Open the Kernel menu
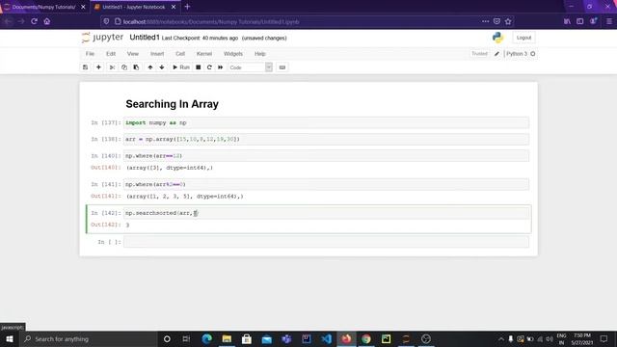 point(204,54)
